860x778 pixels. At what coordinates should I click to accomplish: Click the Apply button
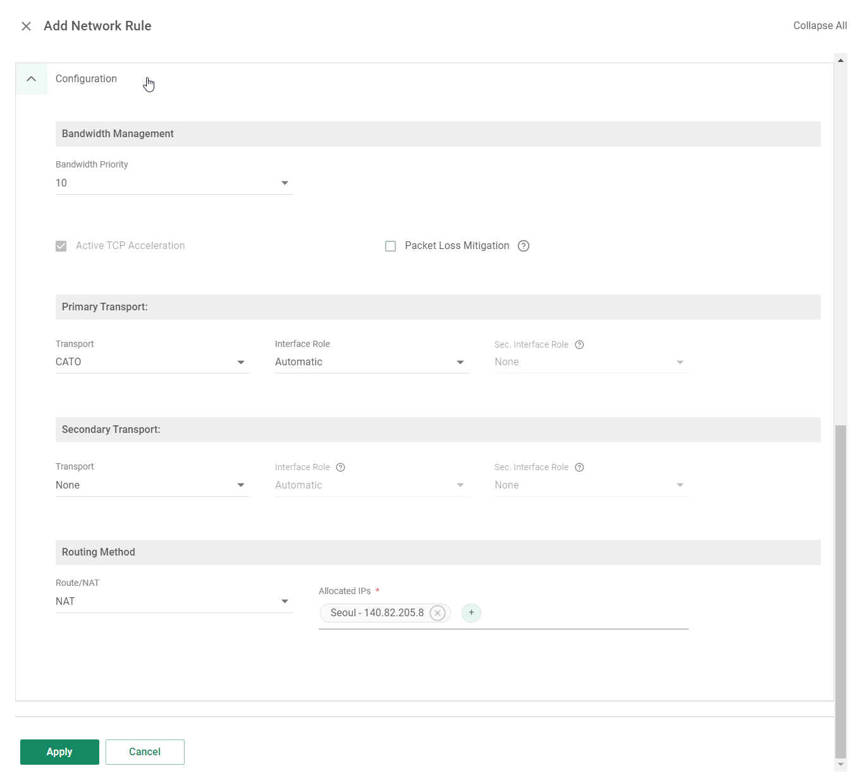click(x=59, y=752)
